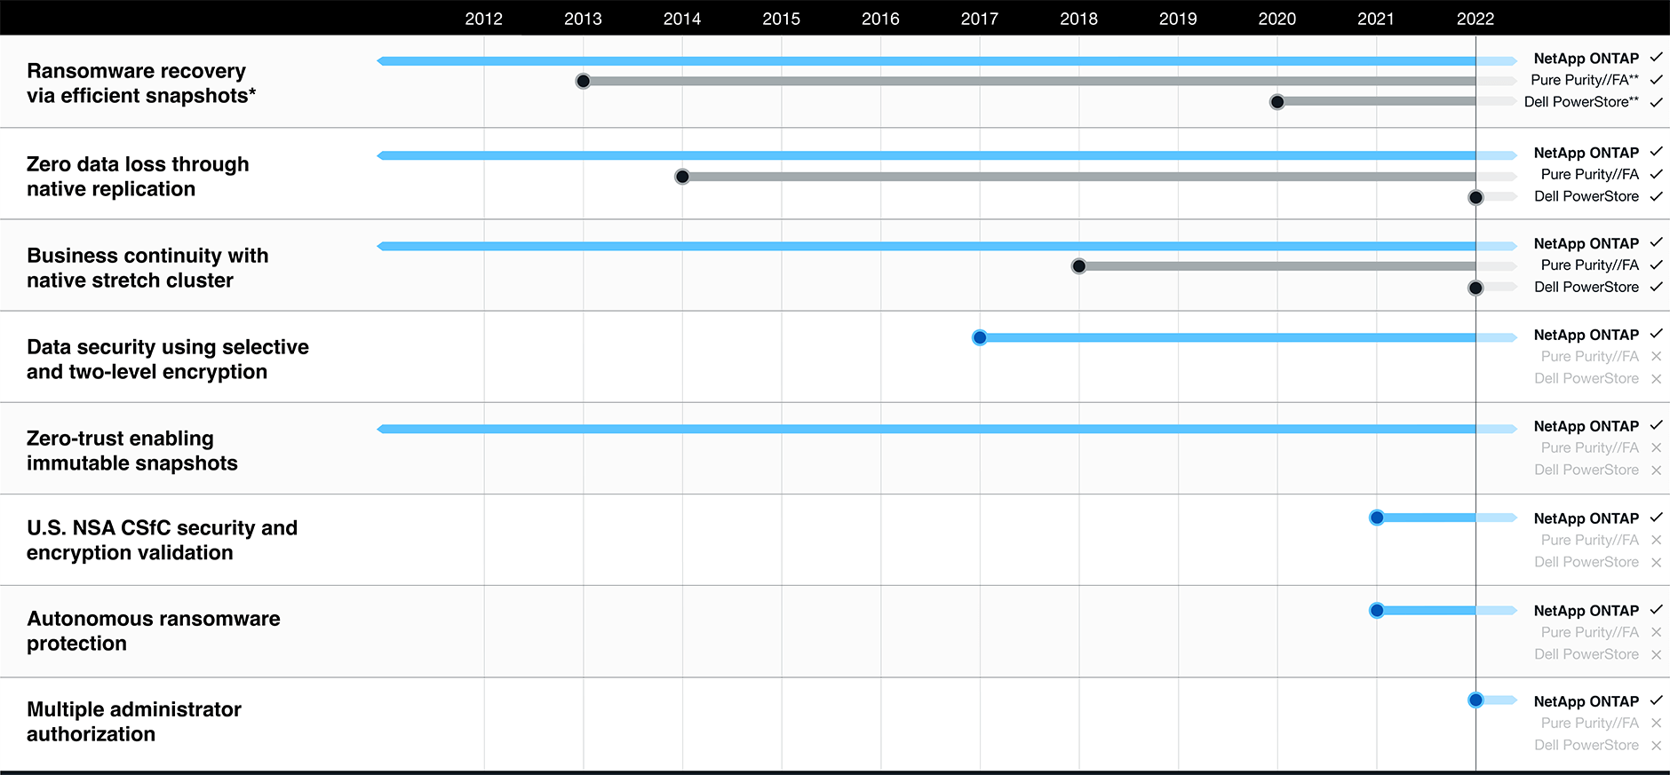Click NetApp 2021 marker in Autonomous ransomware row

tap(1377, 610)
